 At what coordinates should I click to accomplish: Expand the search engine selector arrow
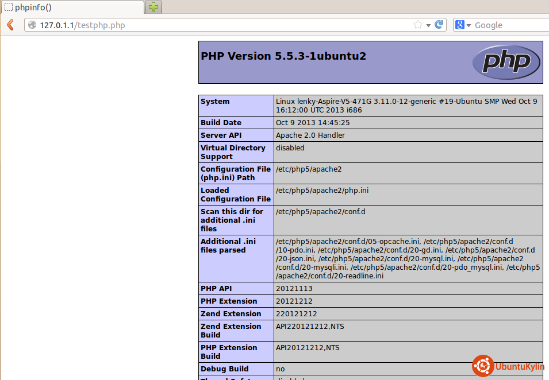tap(469, 25)
